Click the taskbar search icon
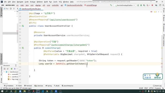Viewport: 165px width, 93px height. click(6, 91)
